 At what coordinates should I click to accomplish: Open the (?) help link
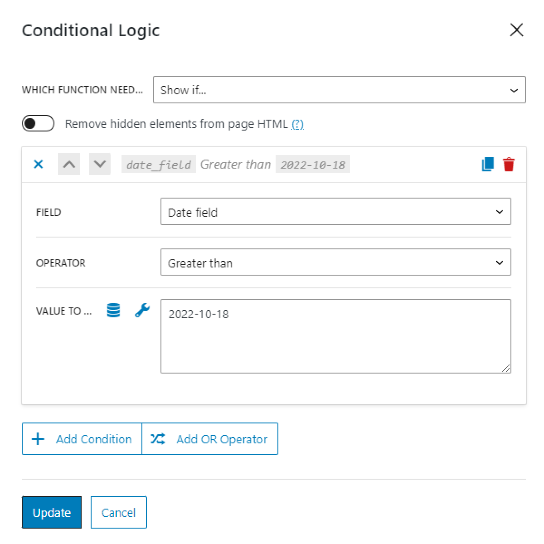(x=297, y=124)
